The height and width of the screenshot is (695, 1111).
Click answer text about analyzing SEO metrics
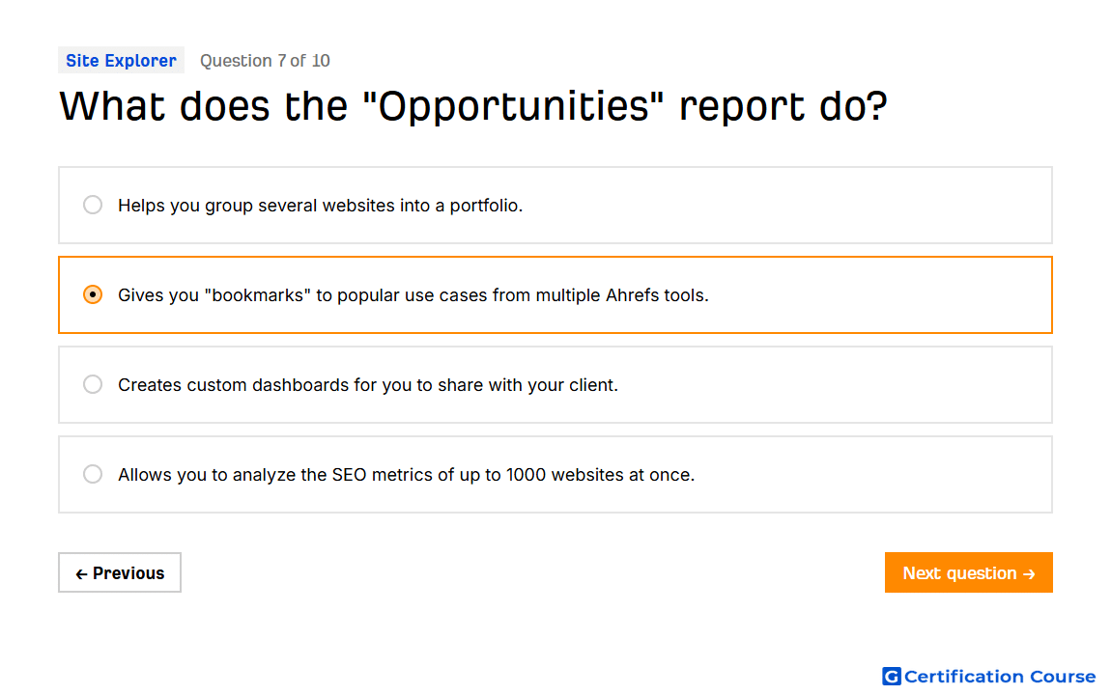(x=406, y=475)
